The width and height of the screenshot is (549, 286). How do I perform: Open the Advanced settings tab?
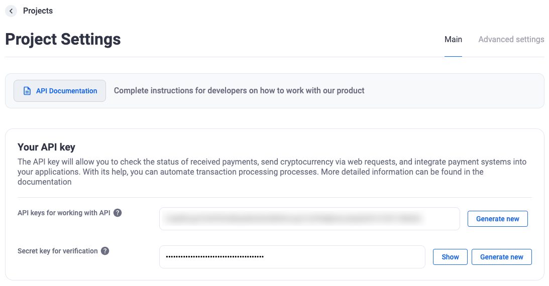pyautogui.click(x=511, y=40)
